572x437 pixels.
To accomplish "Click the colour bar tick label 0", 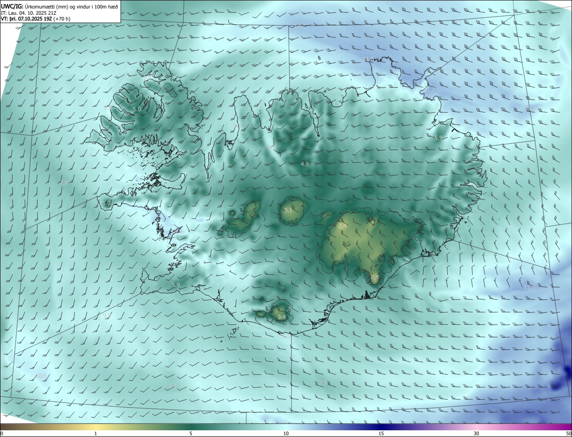I will coord(2,433).
